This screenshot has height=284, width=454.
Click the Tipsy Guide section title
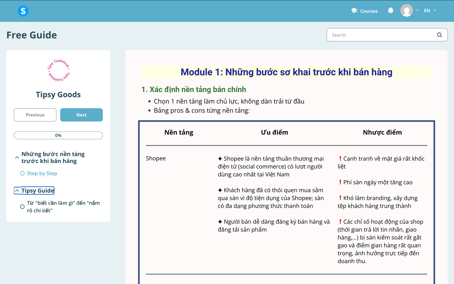(38, 190)
